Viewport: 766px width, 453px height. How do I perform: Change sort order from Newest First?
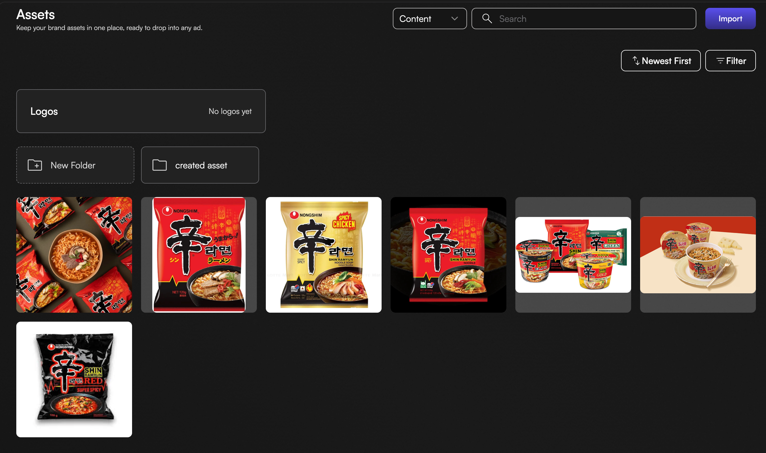point(661,61)
